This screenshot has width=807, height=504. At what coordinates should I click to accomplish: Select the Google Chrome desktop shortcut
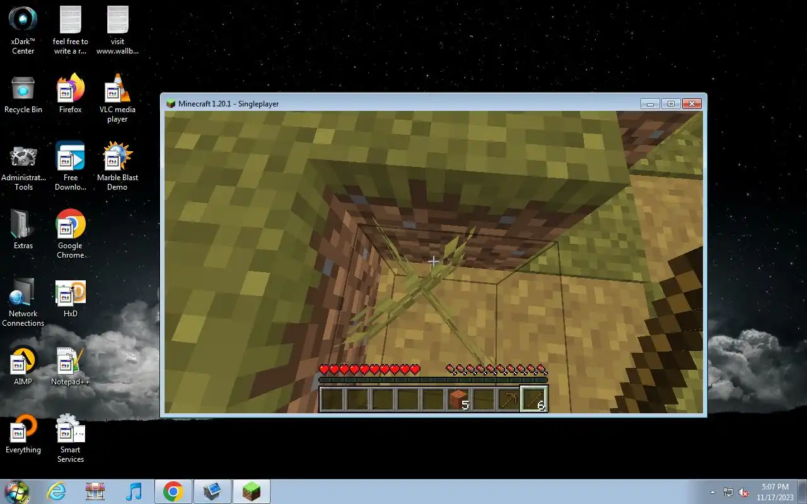71,234
